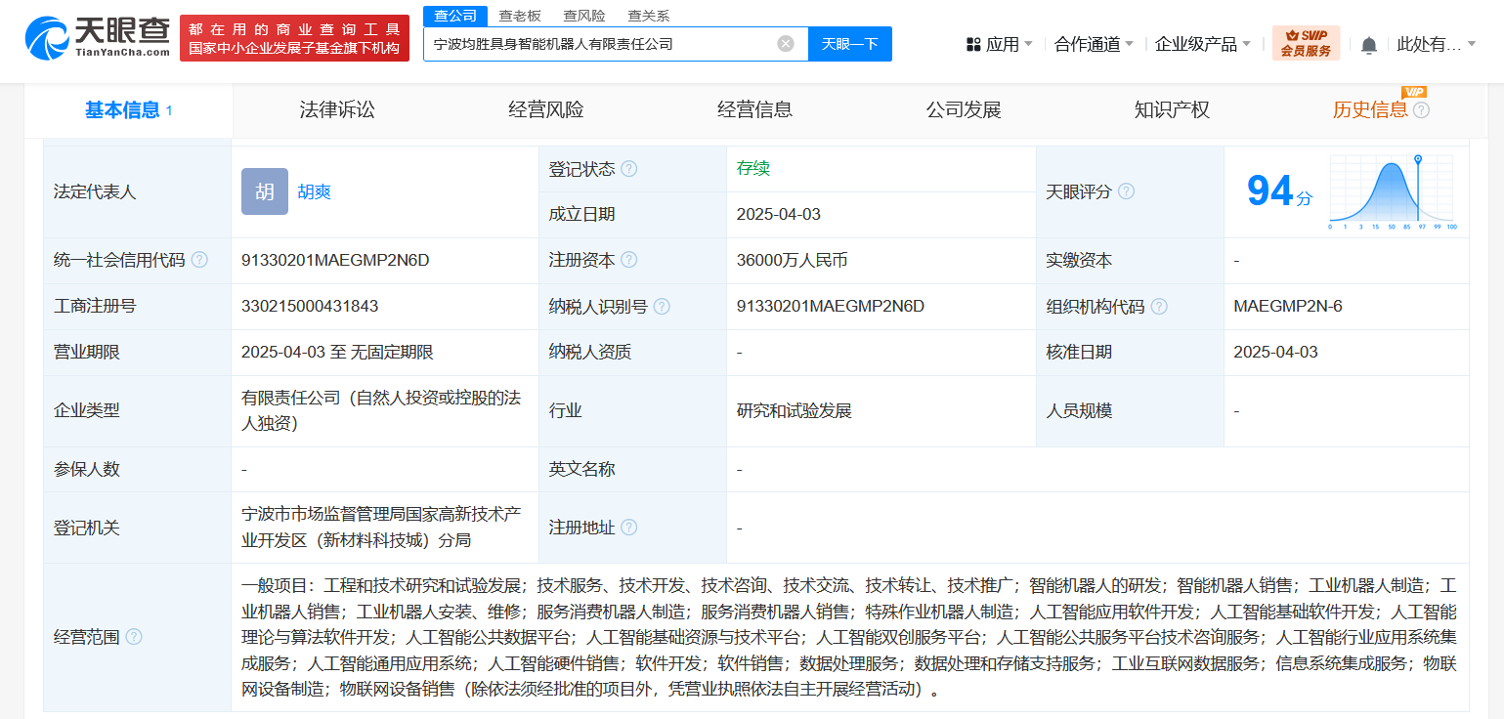Expand the 应用 dropdown menu
The image size is (1504, 719).
(1000, 44)
